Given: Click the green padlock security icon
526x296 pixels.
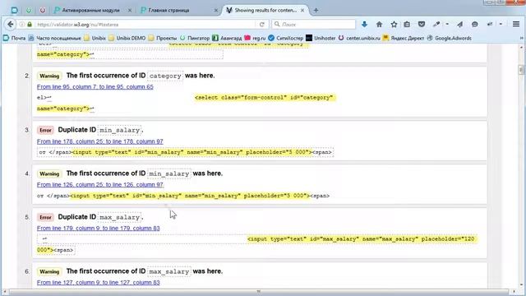Looking at the screenshot, I should point(30,25).
